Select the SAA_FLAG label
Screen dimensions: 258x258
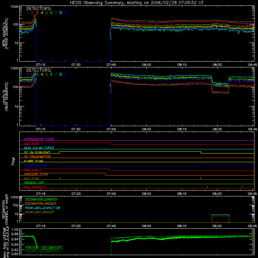32,170
